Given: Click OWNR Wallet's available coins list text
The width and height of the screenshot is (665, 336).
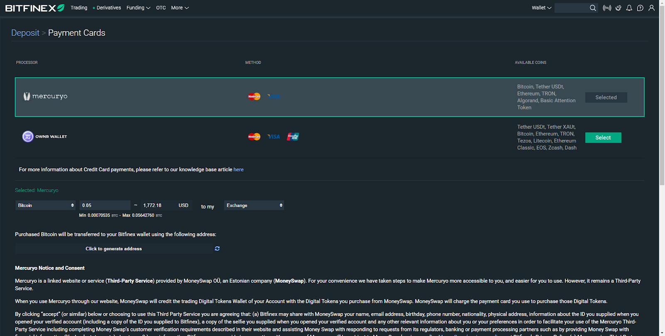Looking at the screenshot, I should point(547,137).
